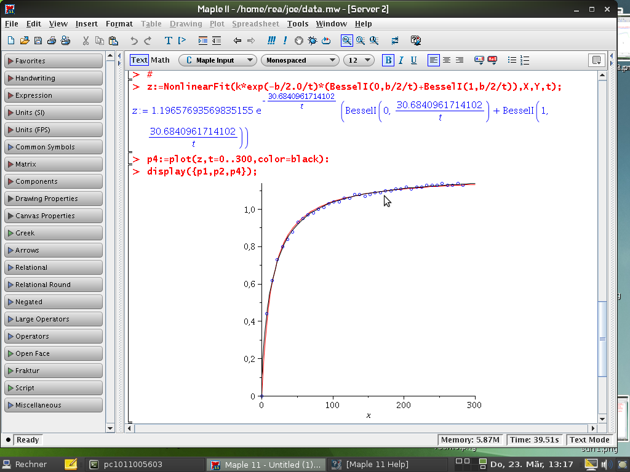The height and width of the screenshot is (472, 630).
Task: Go back with the left arrow icon
Action: coord(237,41)
